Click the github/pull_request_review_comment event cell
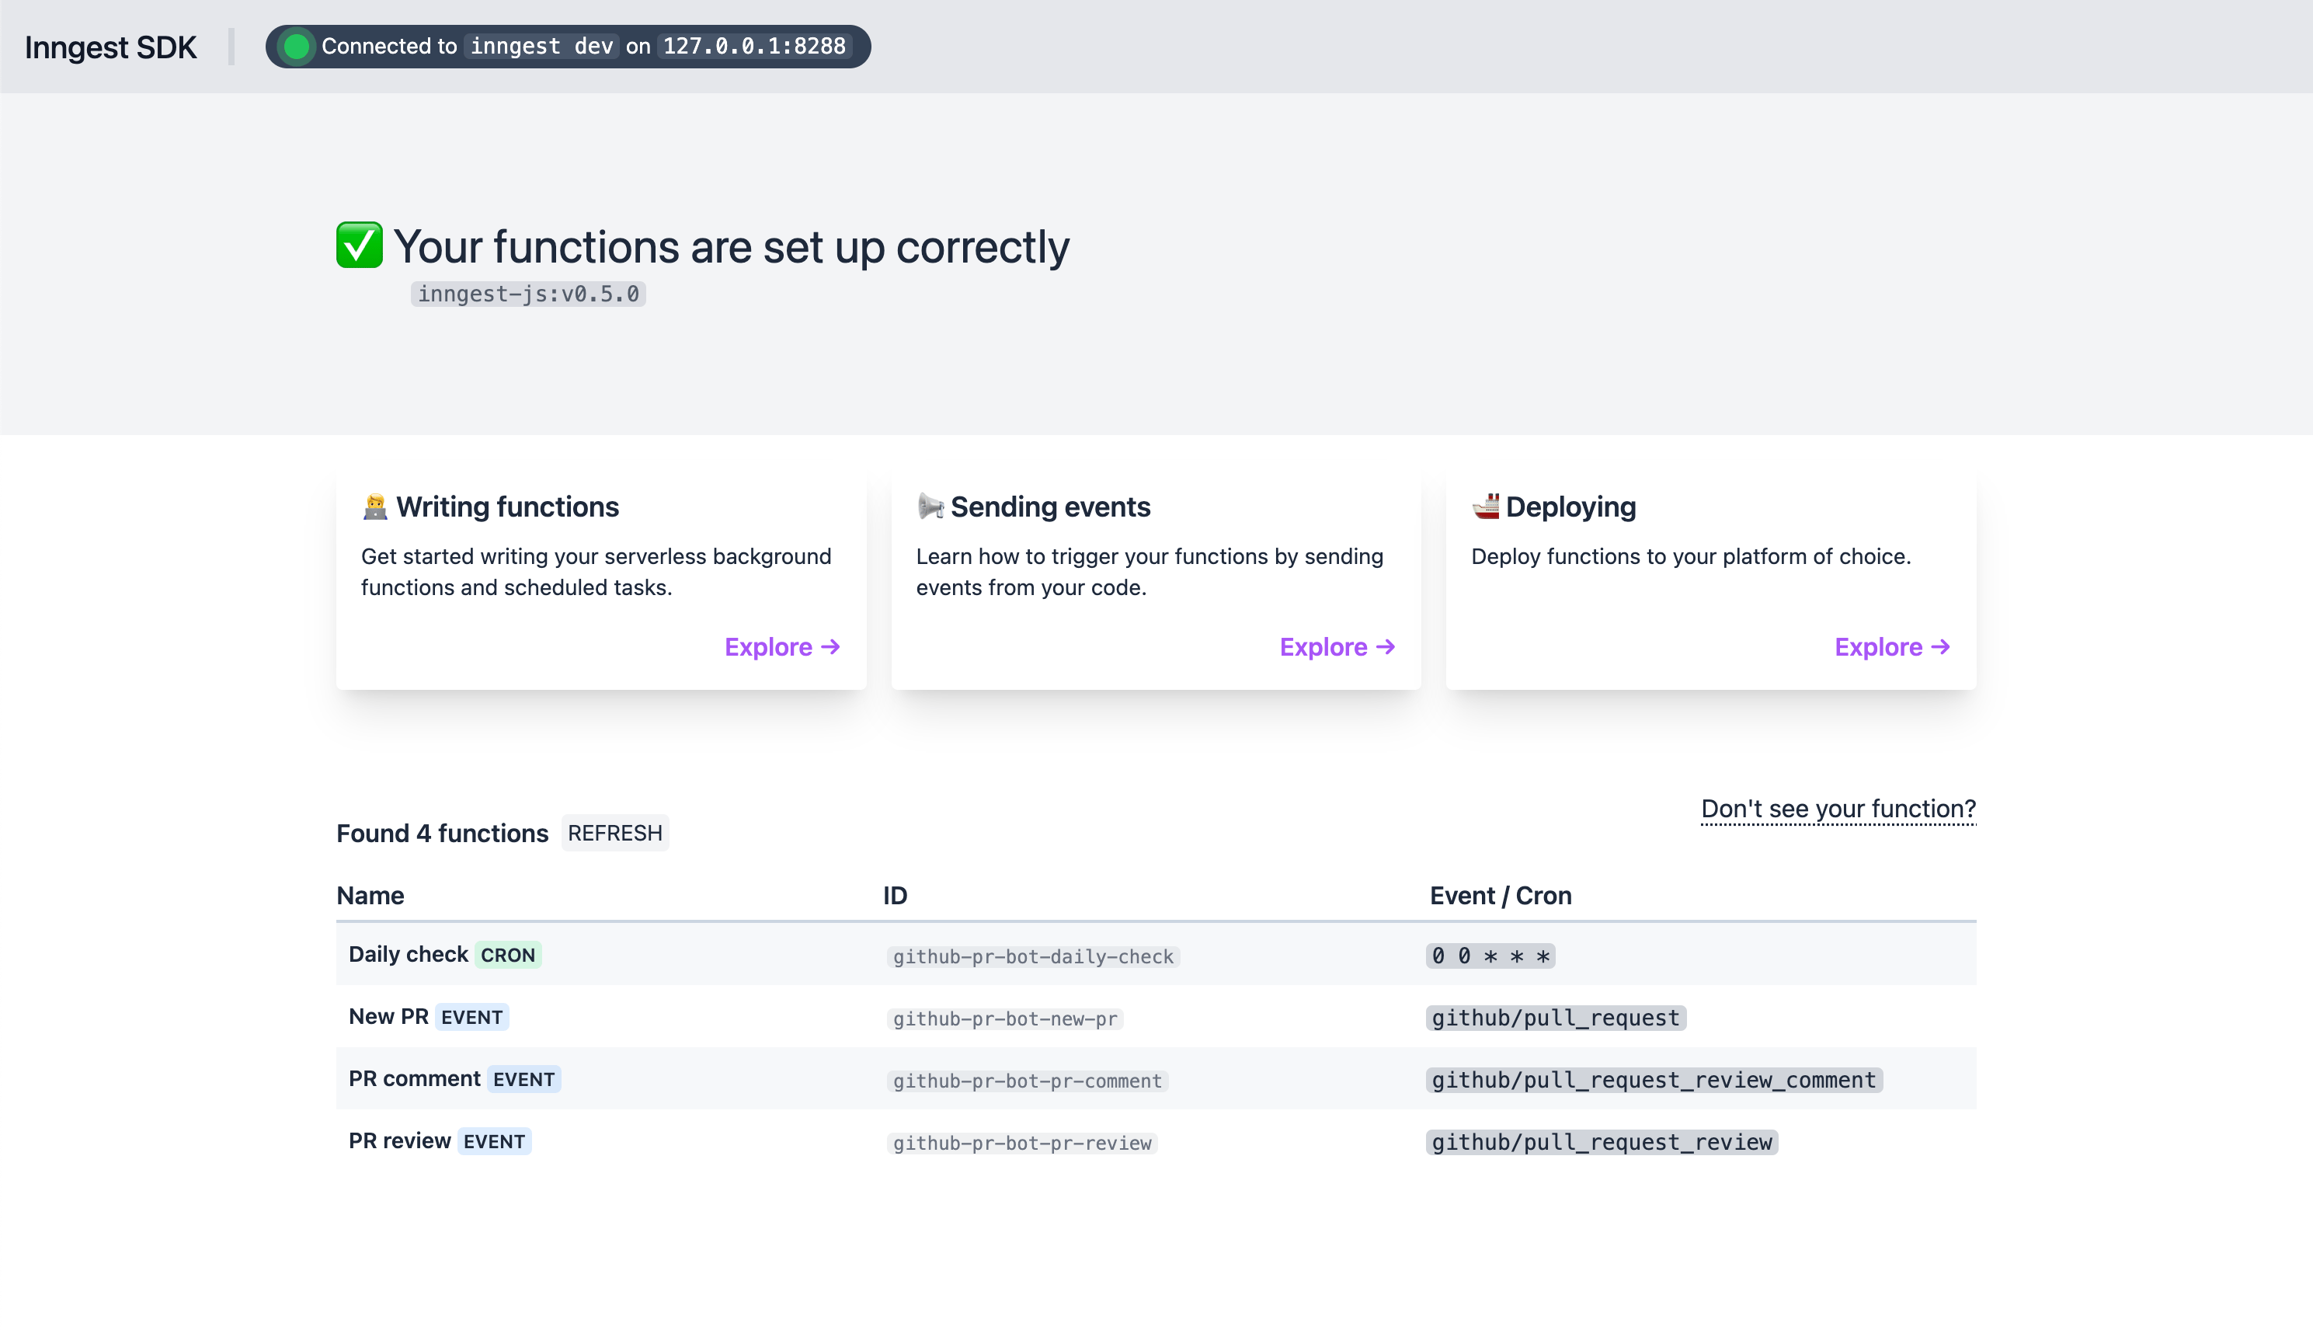 click(x=1654, y=1080)
